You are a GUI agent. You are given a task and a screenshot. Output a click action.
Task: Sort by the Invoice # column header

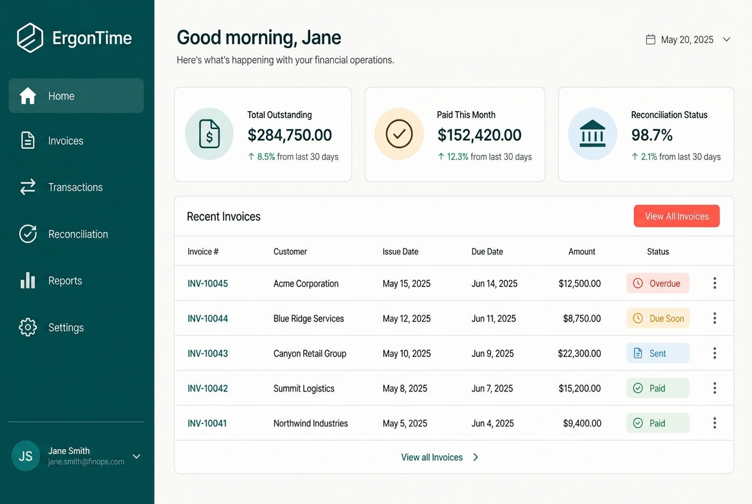point(203,251)
